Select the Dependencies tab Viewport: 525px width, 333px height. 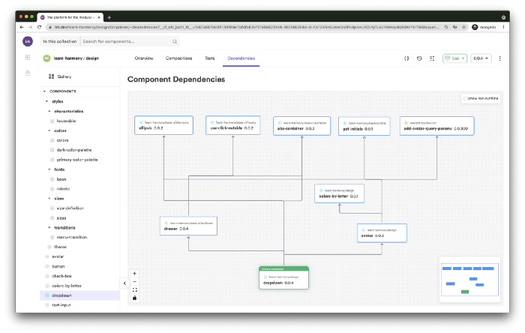241,58
